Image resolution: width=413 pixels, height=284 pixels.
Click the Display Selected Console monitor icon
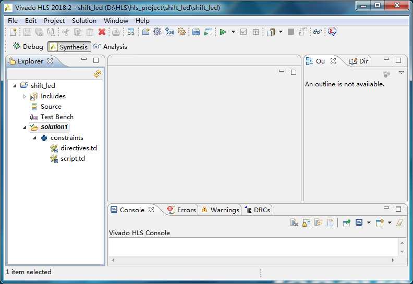pos(359,223)
